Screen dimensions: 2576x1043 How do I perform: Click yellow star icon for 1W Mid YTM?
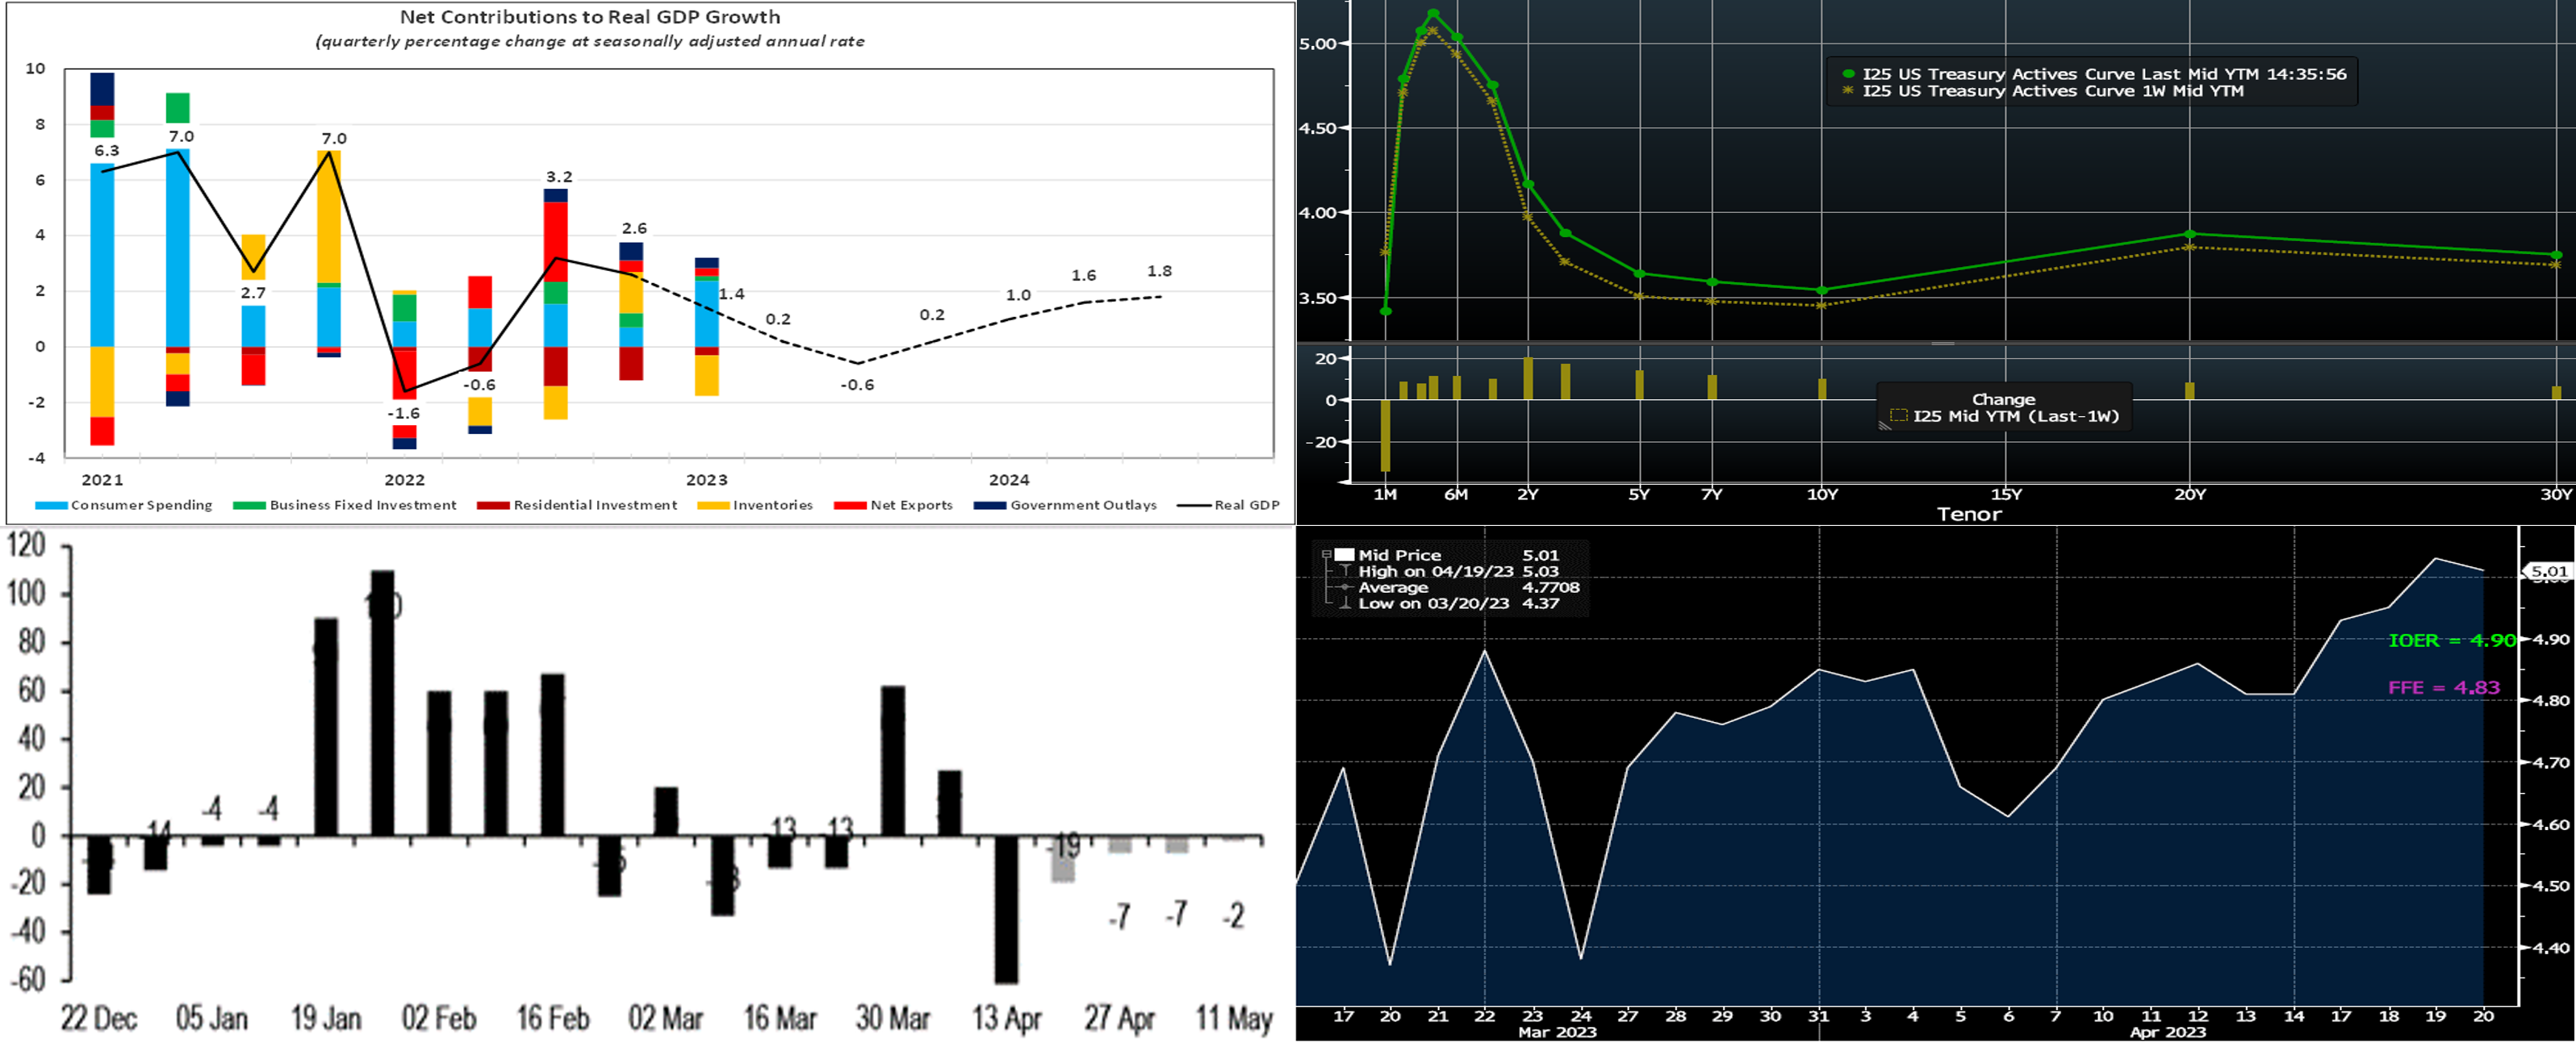click(1848, 91)
